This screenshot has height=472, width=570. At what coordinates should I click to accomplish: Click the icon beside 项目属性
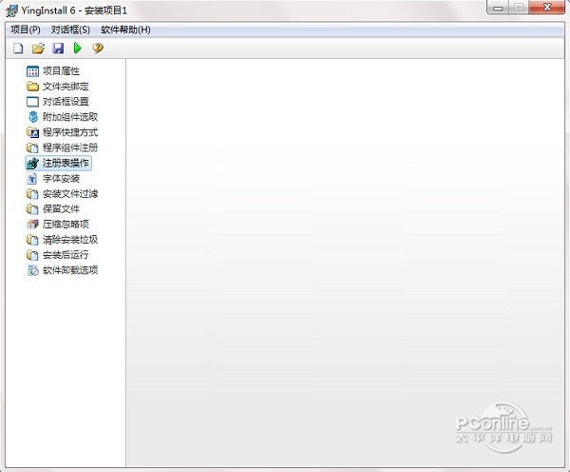(x=32, y=71)
